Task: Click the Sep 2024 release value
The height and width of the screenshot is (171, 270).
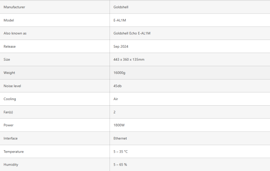Action: 121,46
